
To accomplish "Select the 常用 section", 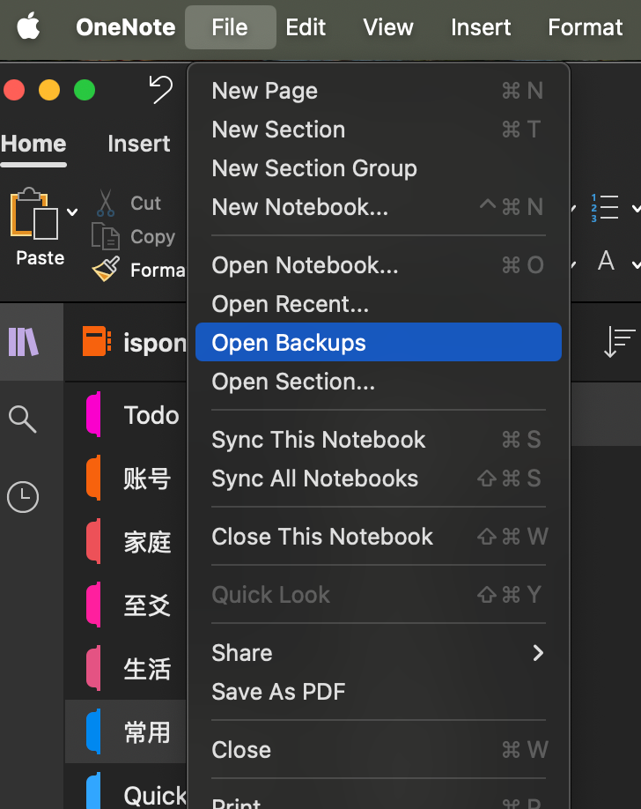I will pyautogui.click(x=147, y=732).
